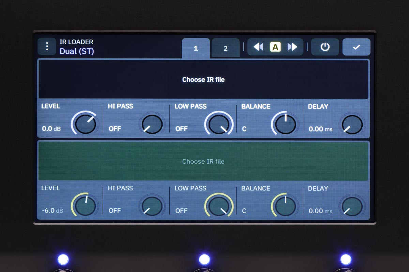Viewport: 409px width, 272px height.
Task: Switch to tab 2
Action: pyautogui.click(x=225, y=48)
